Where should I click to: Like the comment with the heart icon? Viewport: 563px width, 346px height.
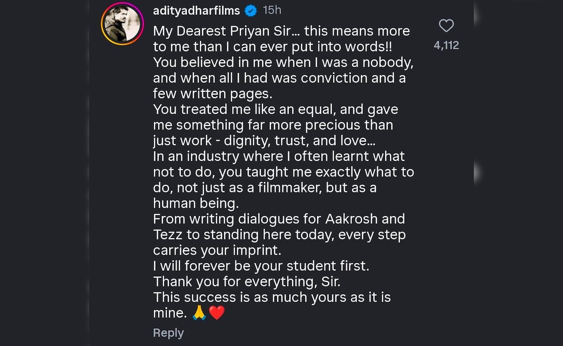coord(446,25)
